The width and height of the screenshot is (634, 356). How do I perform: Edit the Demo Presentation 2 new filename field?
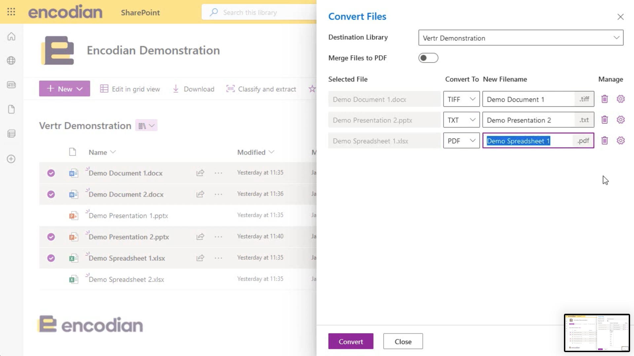(x=529, y=120)
